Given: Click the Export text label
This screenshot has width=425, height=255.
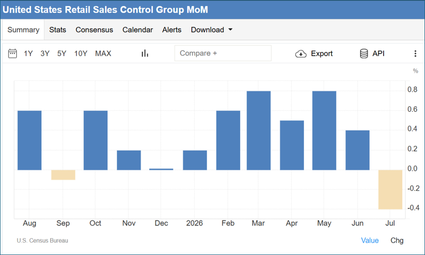Looking at the screenshot, I should [x=321, y=54].
